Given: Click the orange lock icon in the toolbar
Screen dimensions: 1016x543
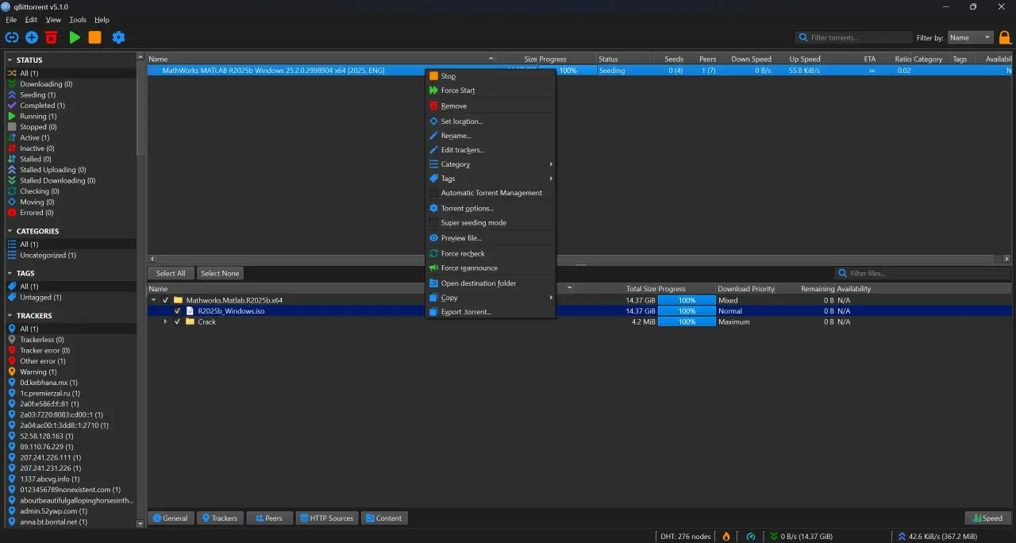Looking at the screenshot, I should coord(1005,37).
